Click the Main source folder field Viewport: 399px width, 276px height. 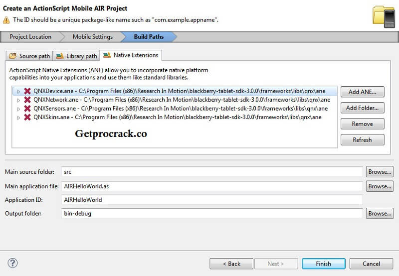[x=212, y=172]
